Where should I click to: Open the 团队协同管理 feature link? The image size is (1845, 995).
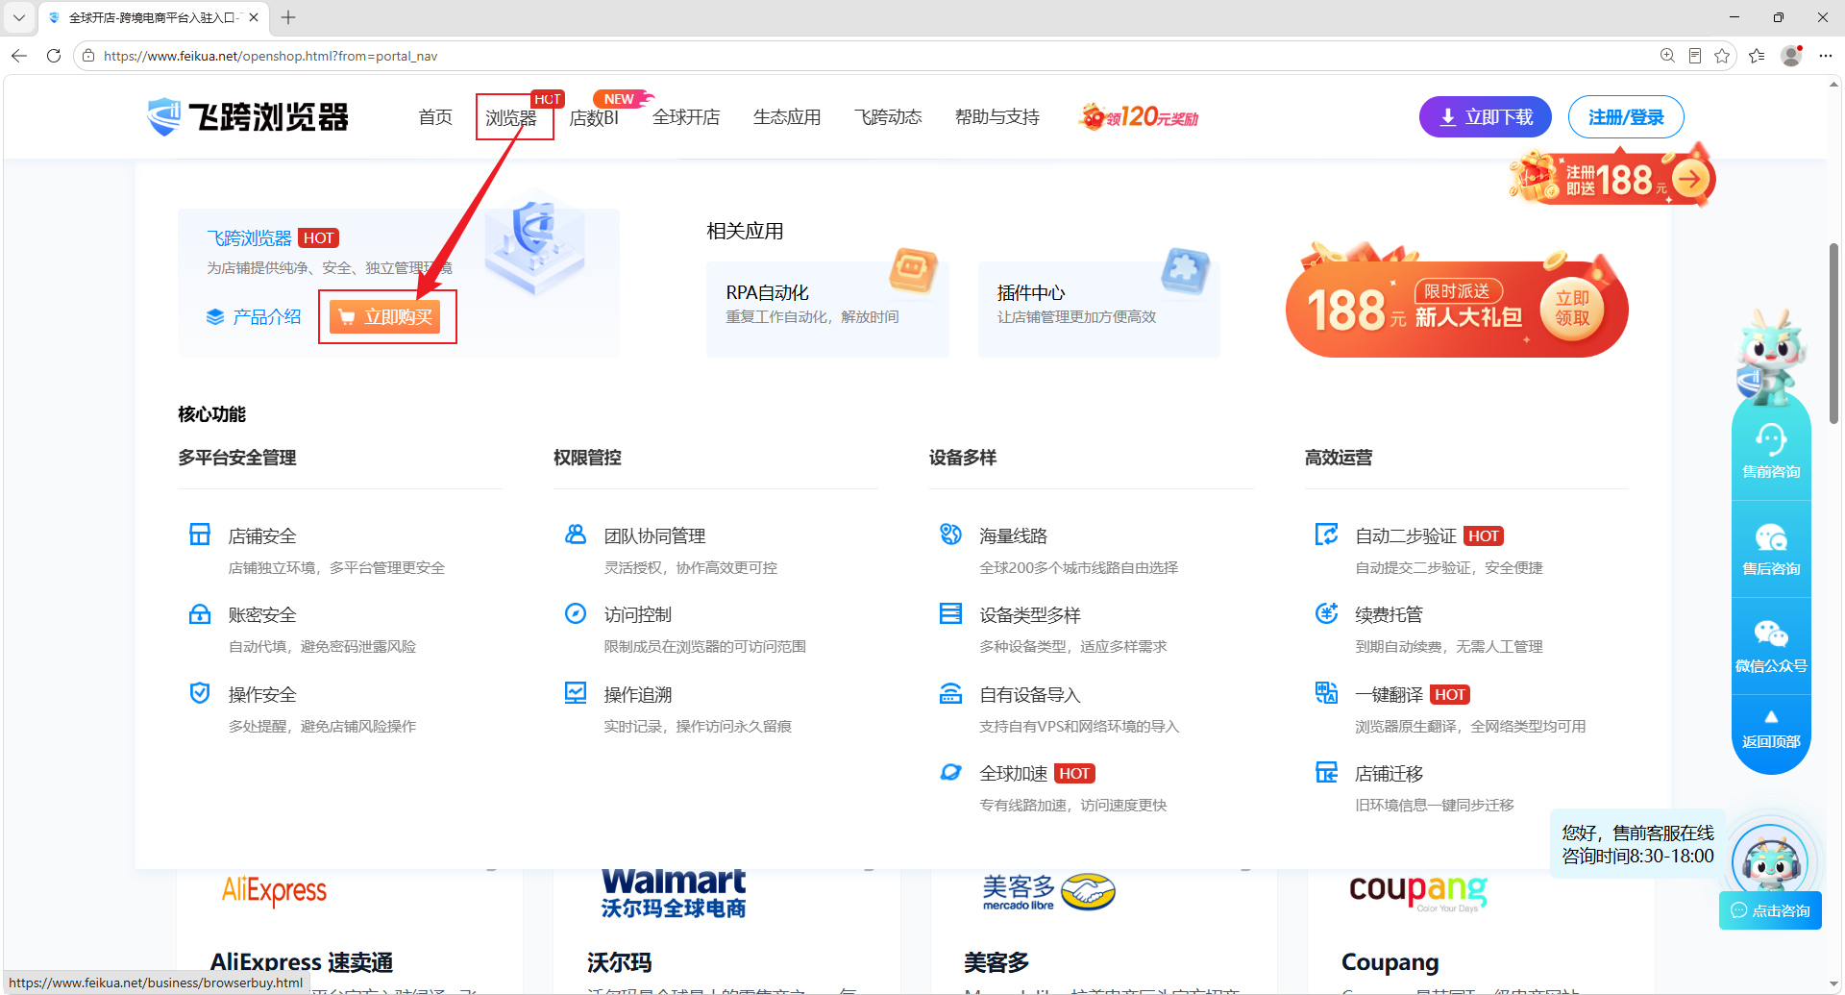point(654,536)
